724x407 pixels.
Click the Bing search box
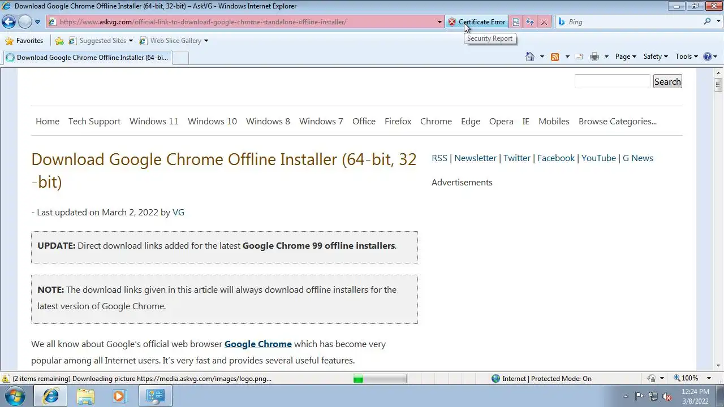pyautogui.click(x=628, y=22)
